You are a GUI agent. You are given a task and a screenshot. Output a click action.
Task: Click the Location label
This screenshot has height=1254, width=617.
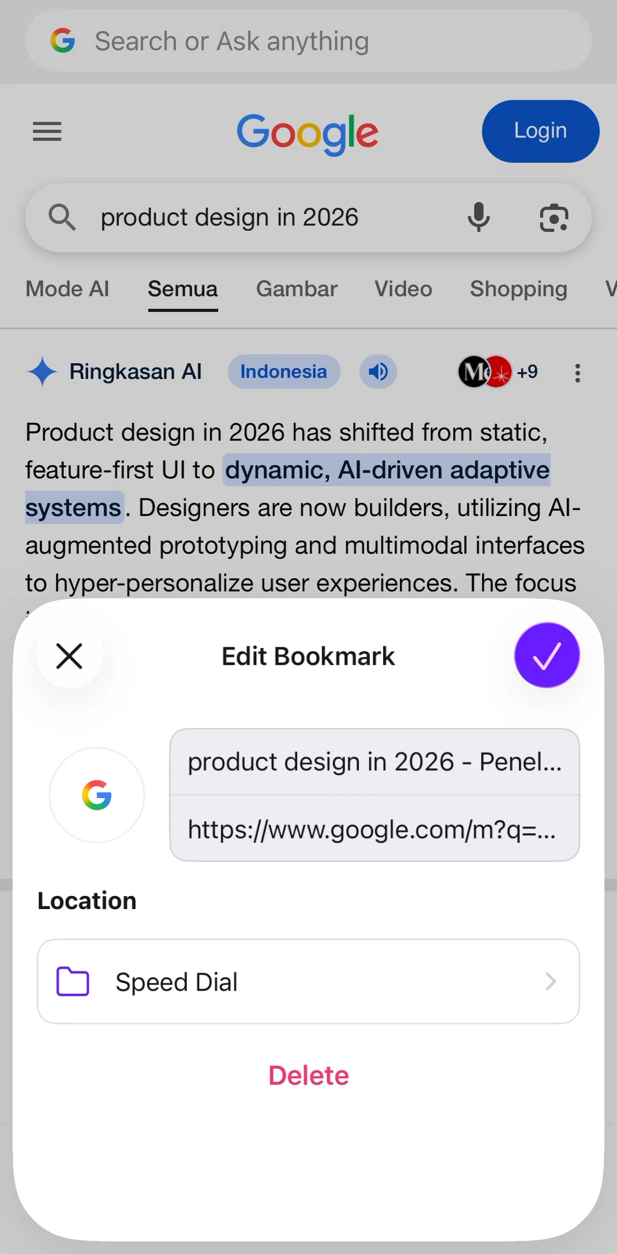pyautogui.click(x=87, y=901)
